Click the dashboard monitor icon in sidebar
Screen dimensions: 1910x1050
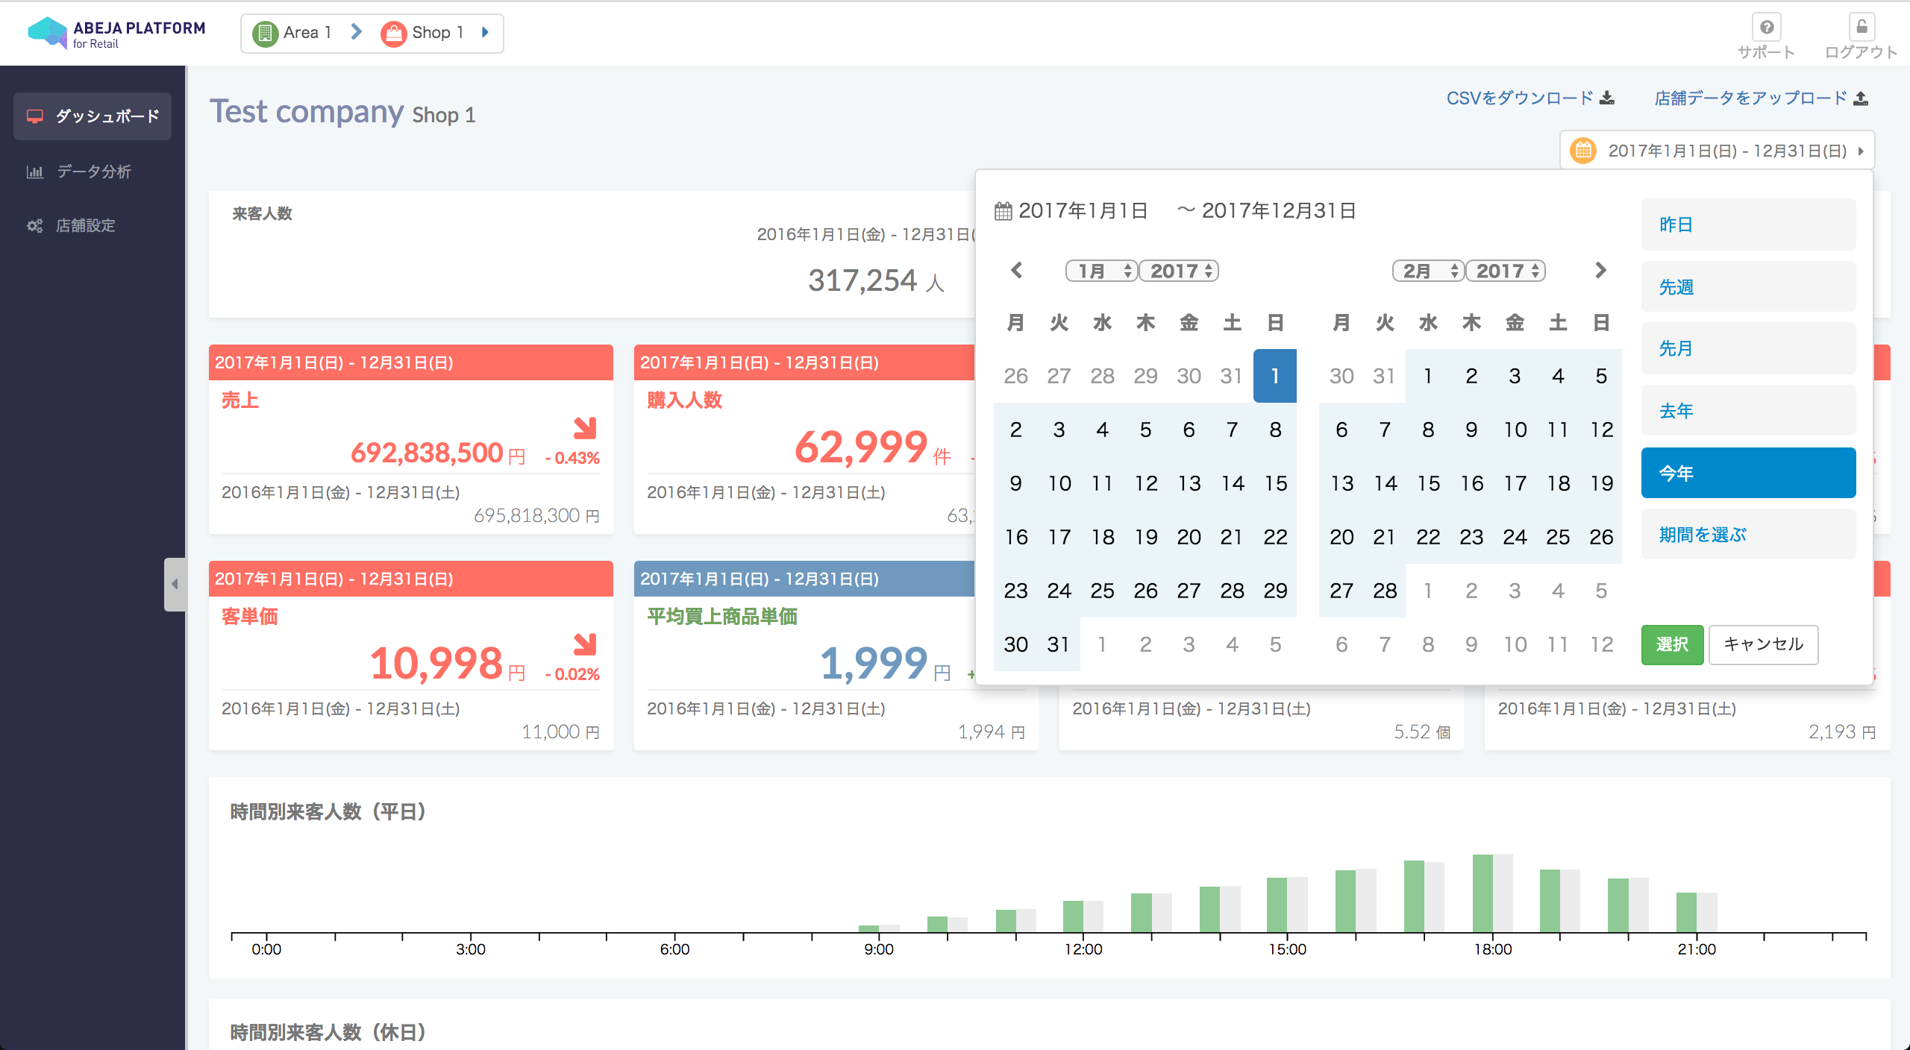tap(35, 116)
